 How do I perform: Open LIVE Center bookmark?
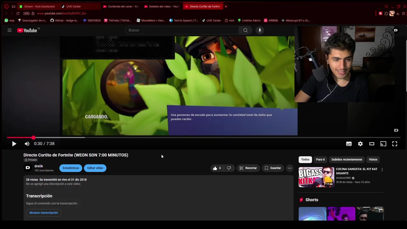[x=211, y=20]
